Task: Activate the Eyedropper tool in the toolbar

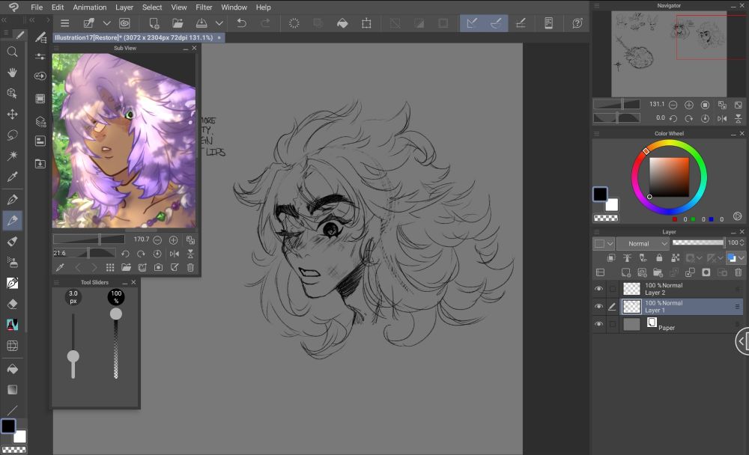Action: click(12, 177)
